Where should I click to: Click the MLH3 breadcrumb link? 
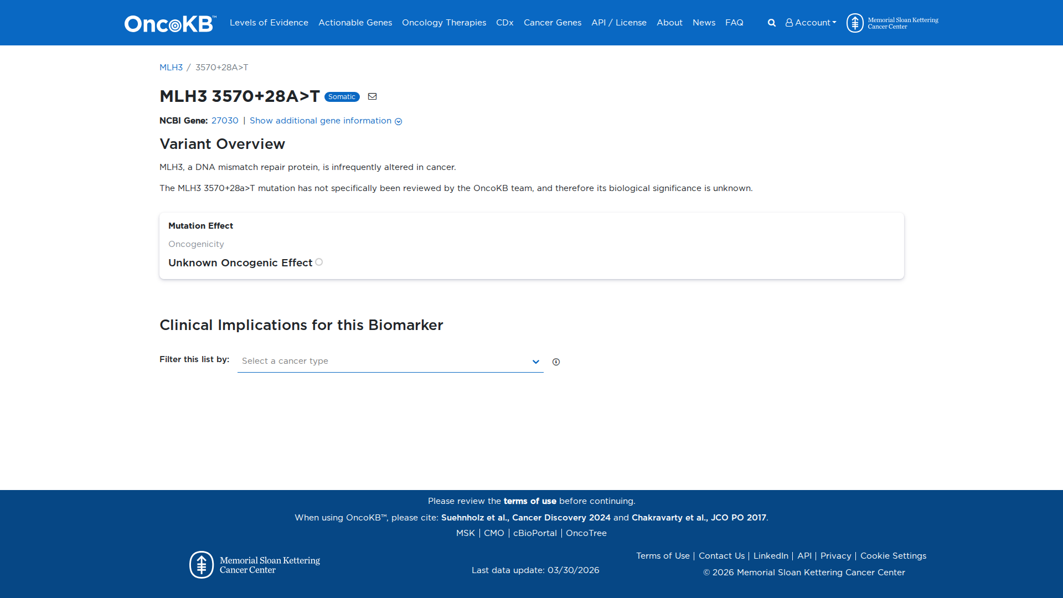click(x=171, y=68)
